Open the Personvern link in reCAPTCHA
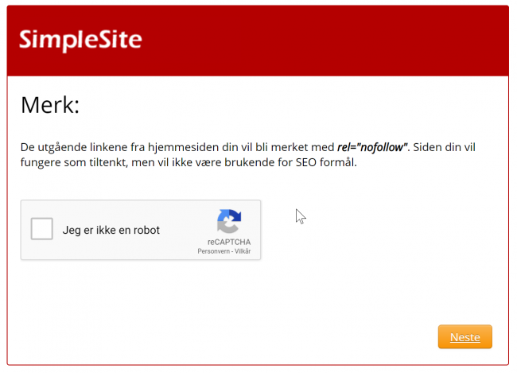The image size is (517, 373). pos(213,251)
